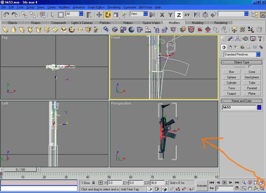Click the blue object color swatch
The width and height of the screenshot is (266, 193).
(x=259, y=107)
